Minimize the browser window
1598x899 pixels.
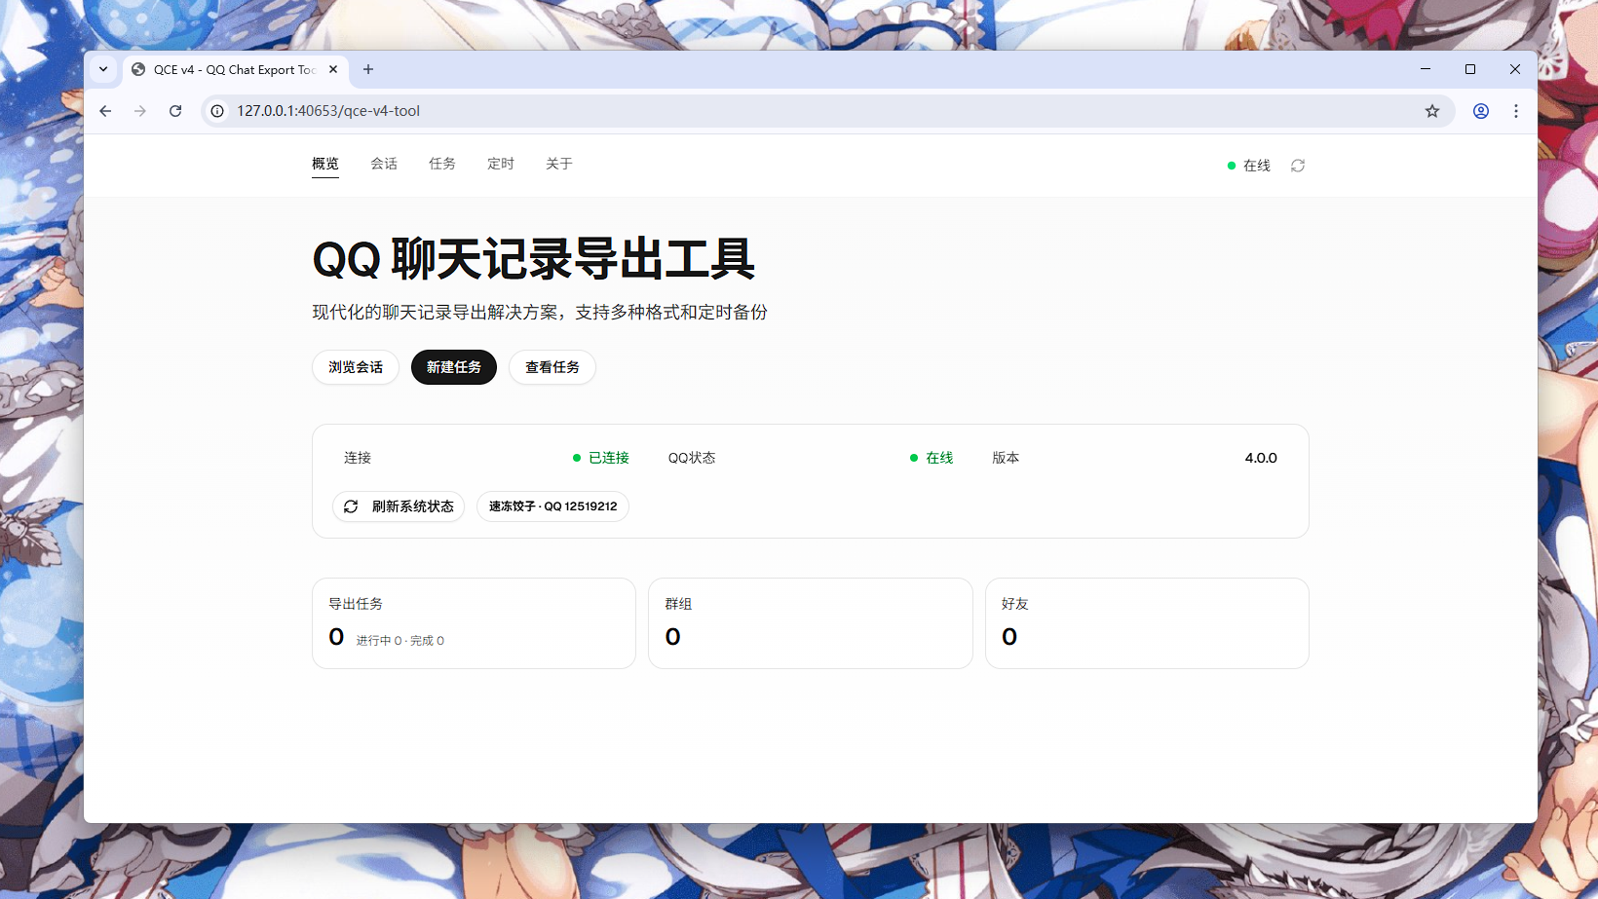(x=1426, y=69)
